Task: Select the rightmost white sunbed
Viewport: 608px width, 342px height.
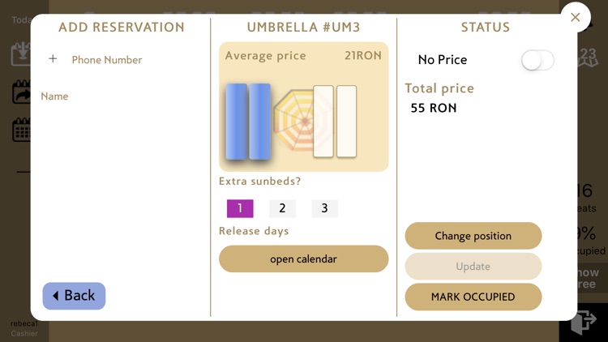Action: [347, 122]
